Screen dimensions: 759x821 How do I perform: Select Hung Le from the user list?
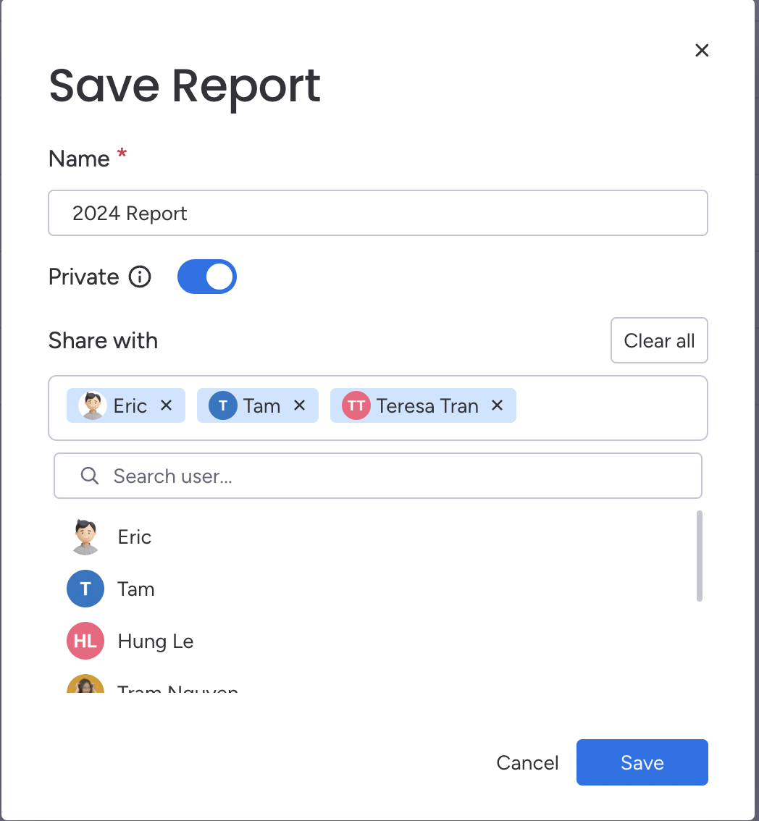(155, 641)
